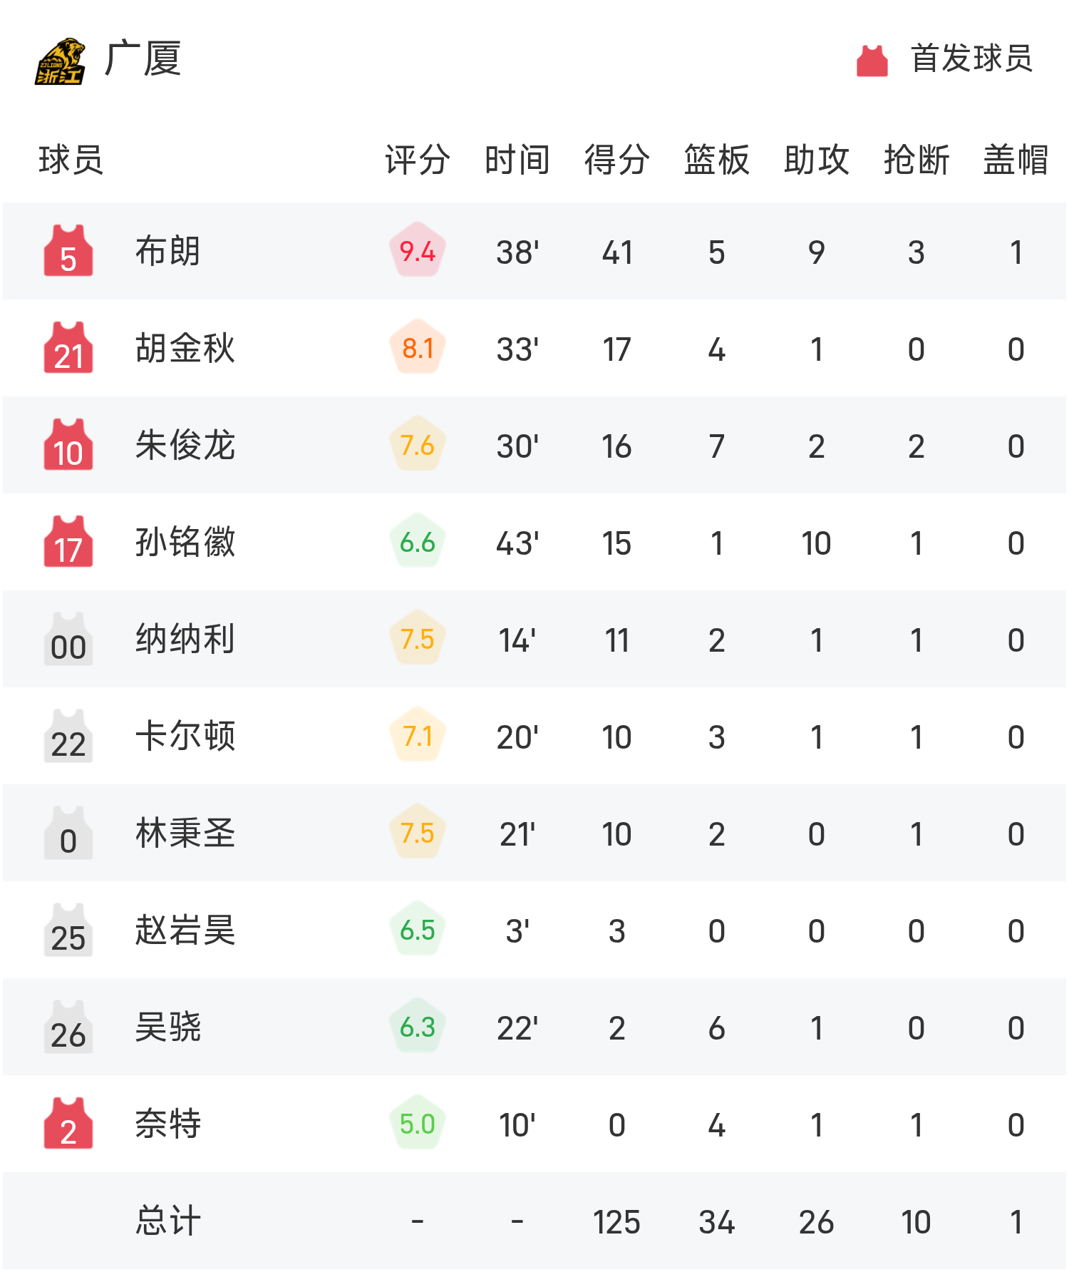Click the 总计 totals row label
Image resolution: width=1069 pixels, height=1272 pixels.
168,1221
